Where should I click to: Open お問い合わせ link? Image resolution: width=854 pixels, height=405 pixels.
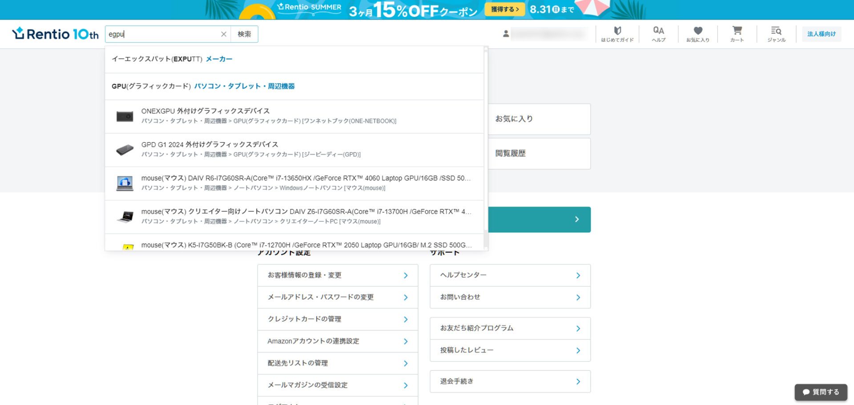point(510,297)
